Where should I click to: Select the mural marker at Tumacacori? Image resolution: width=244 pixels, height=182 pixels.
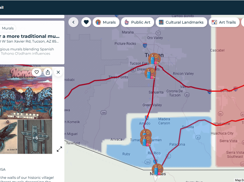tap(146, 141)
